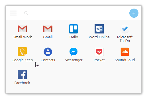Click the "Gmail" label text
Screen dimensions: 147x103
[x=48, y=37]
